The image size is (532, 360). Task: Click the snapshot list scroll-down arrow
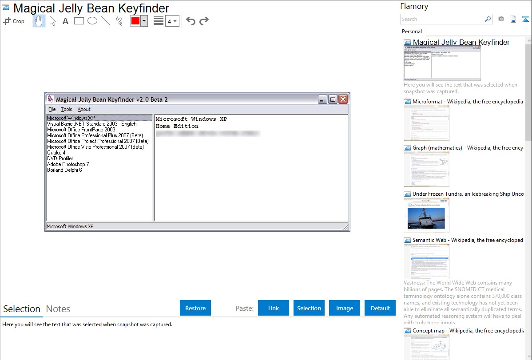point(528,356)
